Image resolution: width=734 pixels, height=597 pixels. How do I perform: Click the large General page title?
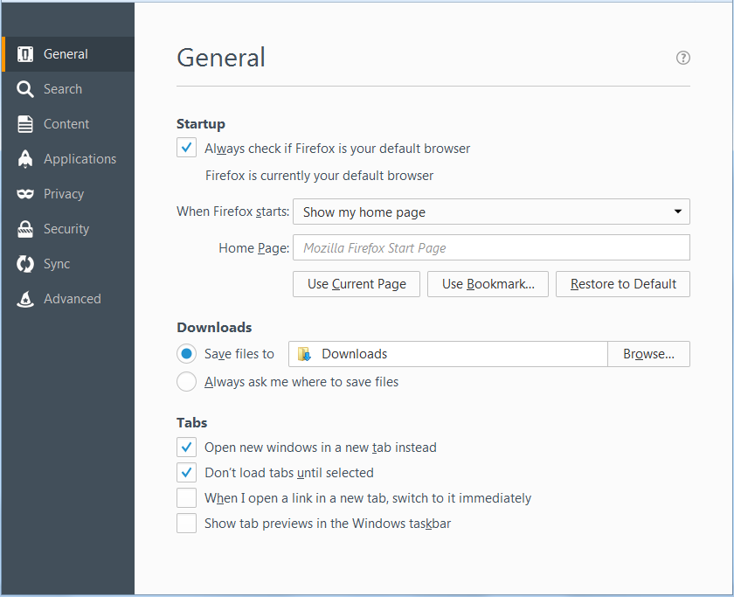point(221,58)
